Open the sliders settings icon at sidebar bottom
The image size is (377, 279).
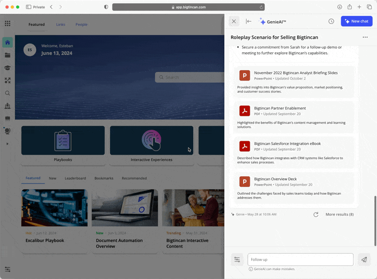8,269
